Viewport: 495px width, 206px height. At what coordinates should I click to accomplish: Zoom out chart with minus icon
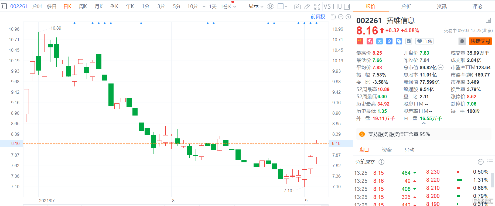[x=341, y=17]
